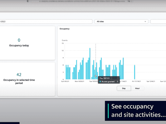166x124 pixels.
Task: Click the All sites dropdown chevron
Action: point(145,21)
